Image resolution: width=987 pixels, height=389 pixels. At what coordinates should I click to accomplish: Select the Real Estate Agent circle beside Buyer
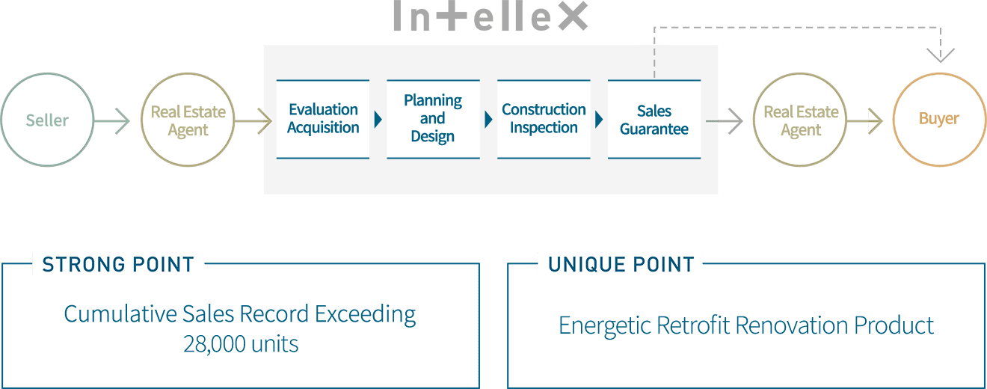(800, 120)
